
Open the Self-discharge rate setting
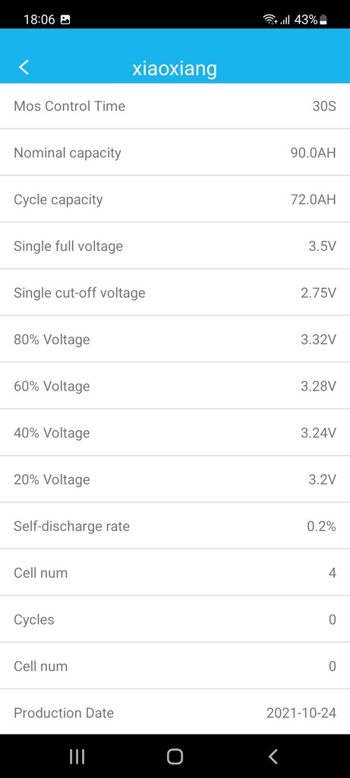[x=175, y=526]
